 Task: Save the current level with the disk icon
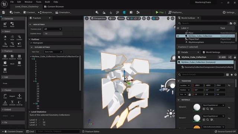coord(3,12)
